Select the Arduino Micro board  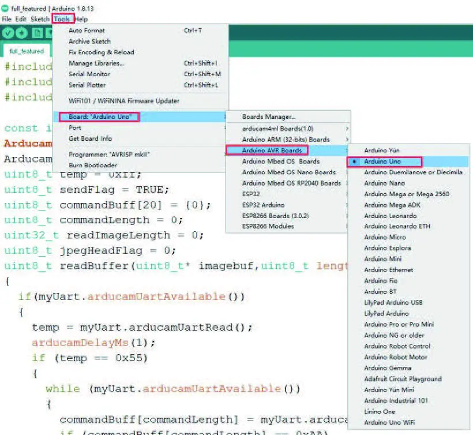[x=408, y=237]
